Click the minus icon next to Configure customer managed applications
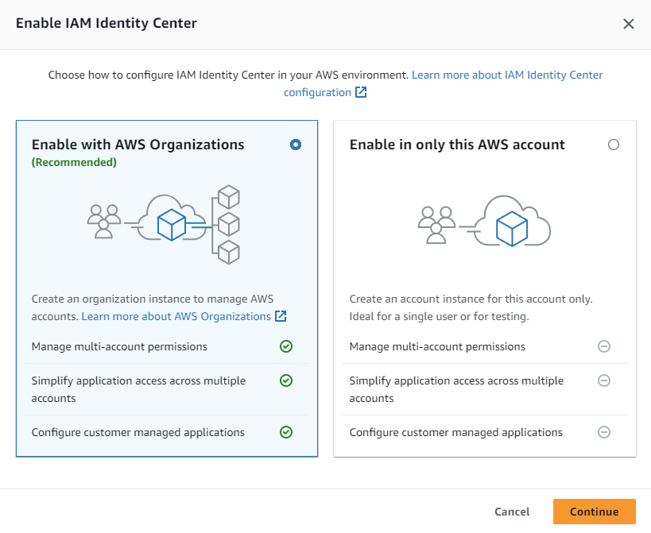651x533 pixels. click(604, 432)
